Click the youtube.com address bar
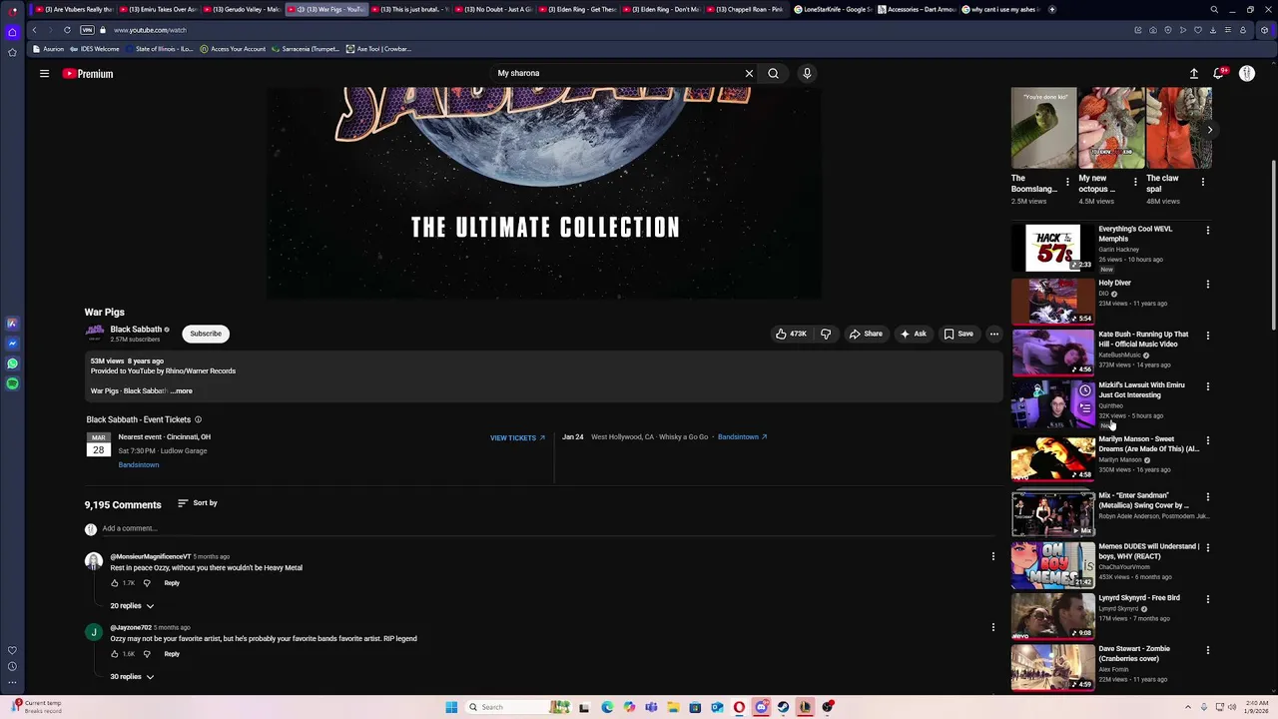This screenshot has width=1278, height=719. pos(150,30)
